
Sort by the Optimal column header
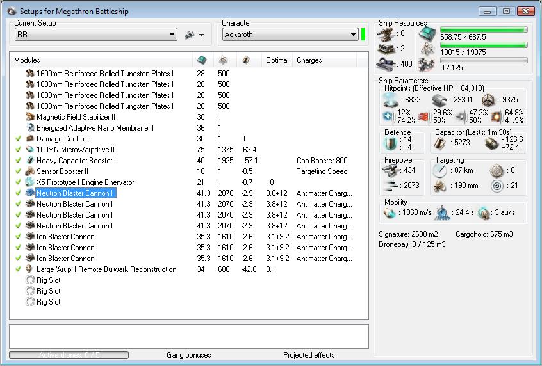pyautogui.click(x=277, y=60)
